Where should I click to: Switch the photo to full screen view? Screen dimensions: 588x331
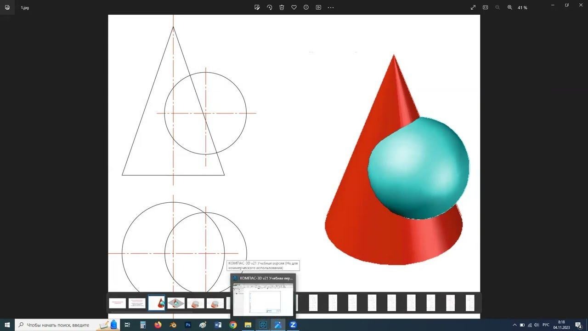point(473,7)
